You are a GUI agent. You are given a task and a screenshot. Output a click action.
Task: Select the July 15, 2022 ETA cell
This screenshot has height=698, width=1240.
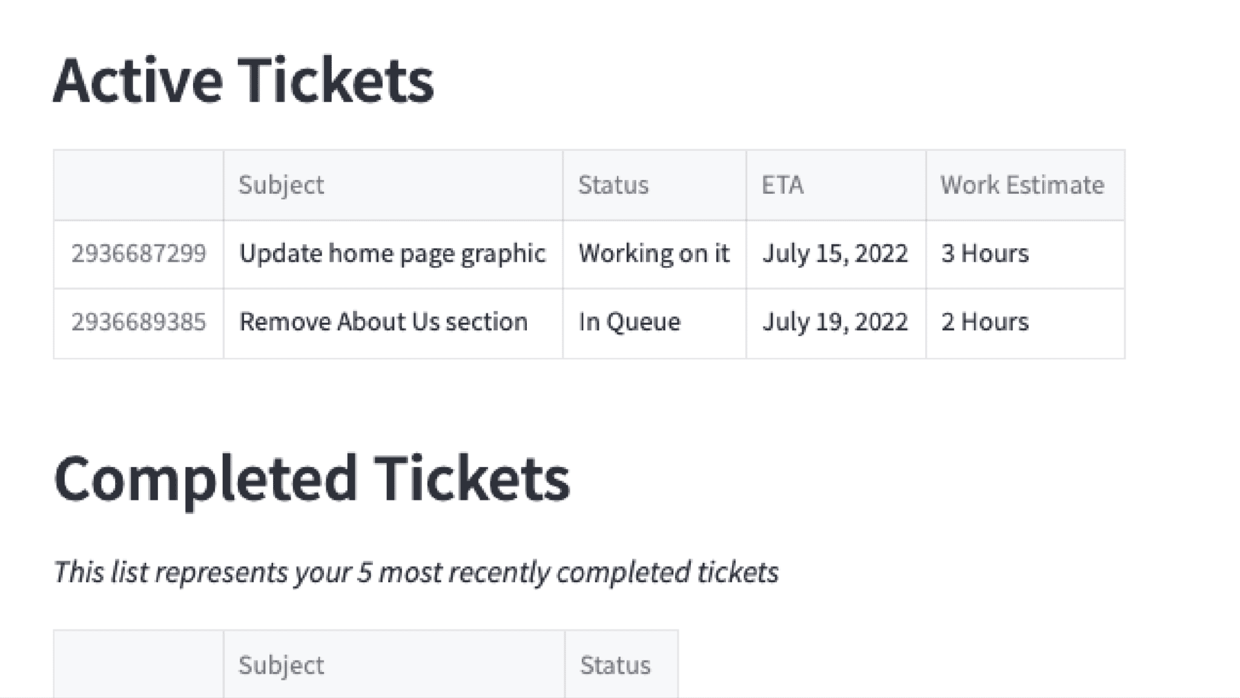(x=835, y=253)
